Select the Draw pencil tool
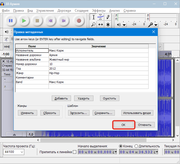 click(108, 17)
